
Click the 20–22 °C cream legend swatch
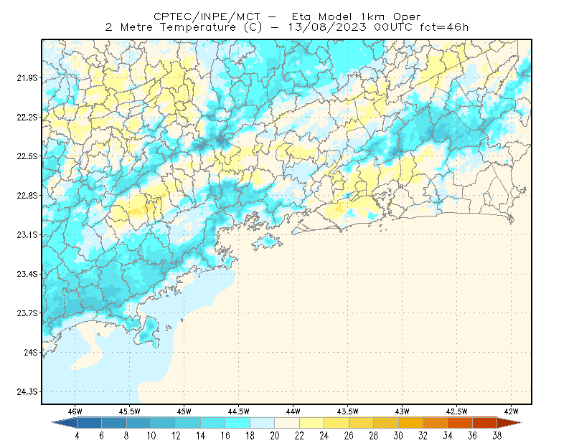click(287, 422)
